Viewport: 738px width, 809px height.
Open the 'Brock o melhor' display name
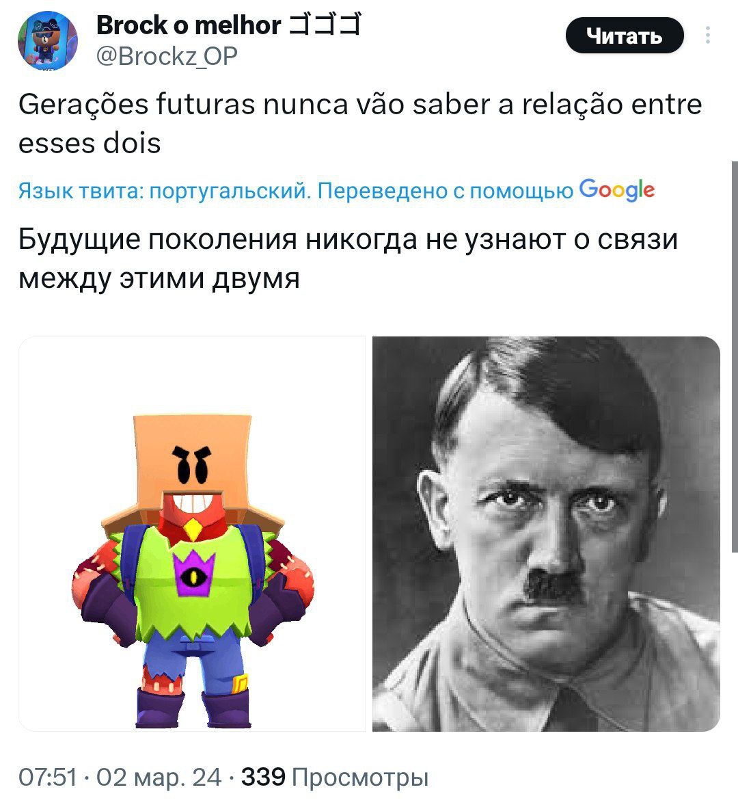click(x=189, y=25)
